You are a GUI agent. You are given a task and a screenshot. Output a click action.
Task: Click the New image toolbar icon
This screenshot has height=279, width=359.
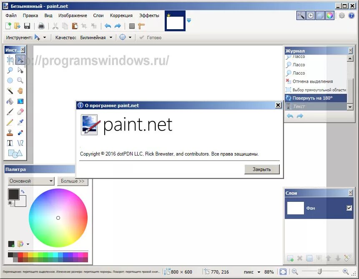(x=8, y=26)
